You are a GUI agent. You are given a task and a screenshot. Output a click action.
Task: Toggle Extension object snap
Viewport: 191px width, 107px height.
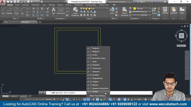(98, 72)
